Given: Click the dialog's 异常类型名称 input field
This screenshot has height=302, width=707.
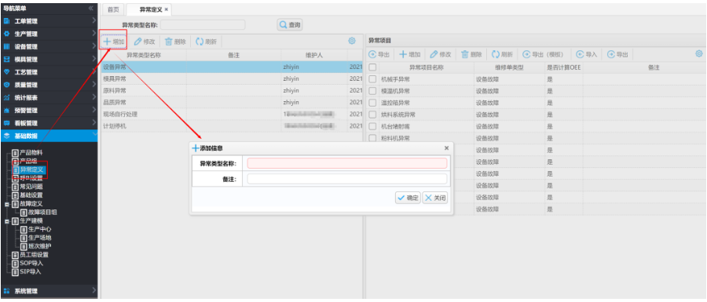Looking at the screenshot, I should point(347,163).
